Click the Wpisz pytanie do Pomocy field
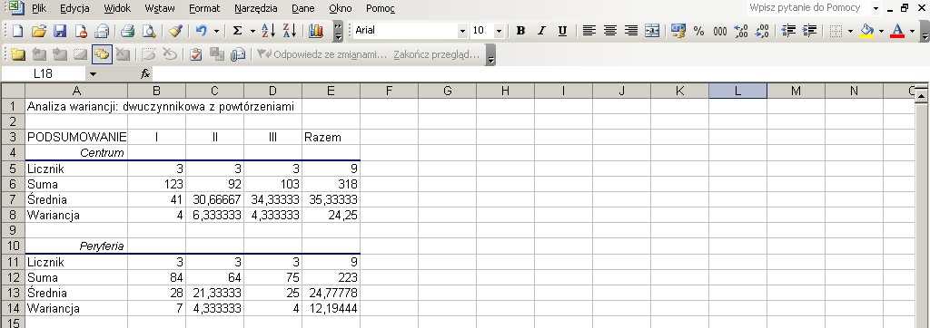The image size is (930, 328). (805, 8)
